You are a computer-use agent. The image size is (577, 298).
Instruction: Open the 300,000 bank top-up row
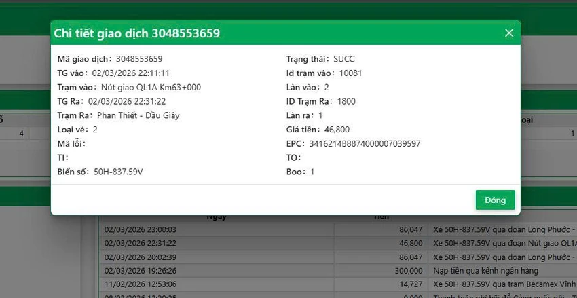[337, 271]
